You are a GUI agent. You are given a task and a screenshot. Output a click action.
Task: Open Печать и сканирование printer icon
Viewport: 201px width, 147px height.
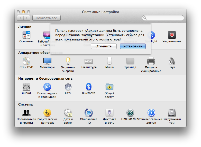[x=151, y=61]
